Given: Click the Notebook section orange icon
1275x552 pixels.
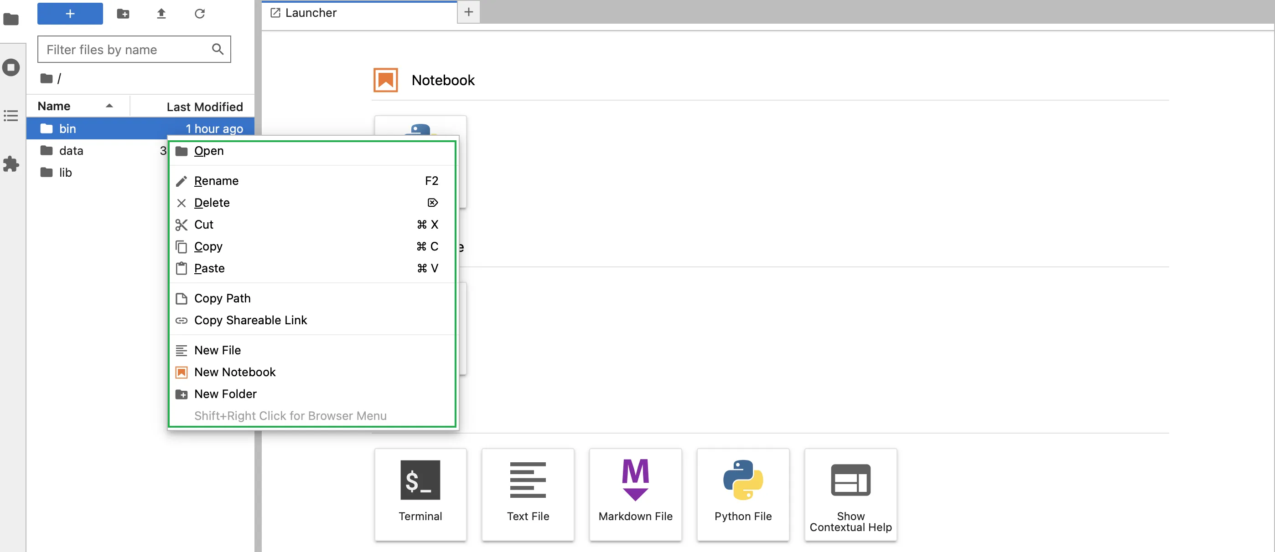Looking at the screenshot, I should [x=386, y=80].
